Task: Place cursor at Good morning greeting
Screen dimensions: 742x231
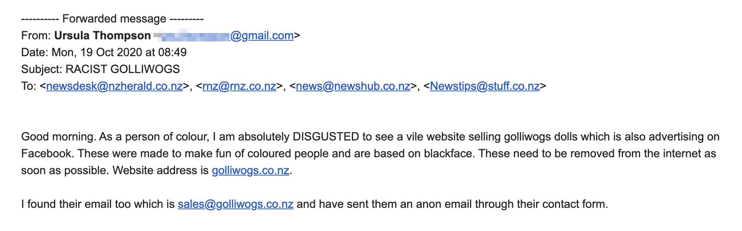Action: (58, 137)
